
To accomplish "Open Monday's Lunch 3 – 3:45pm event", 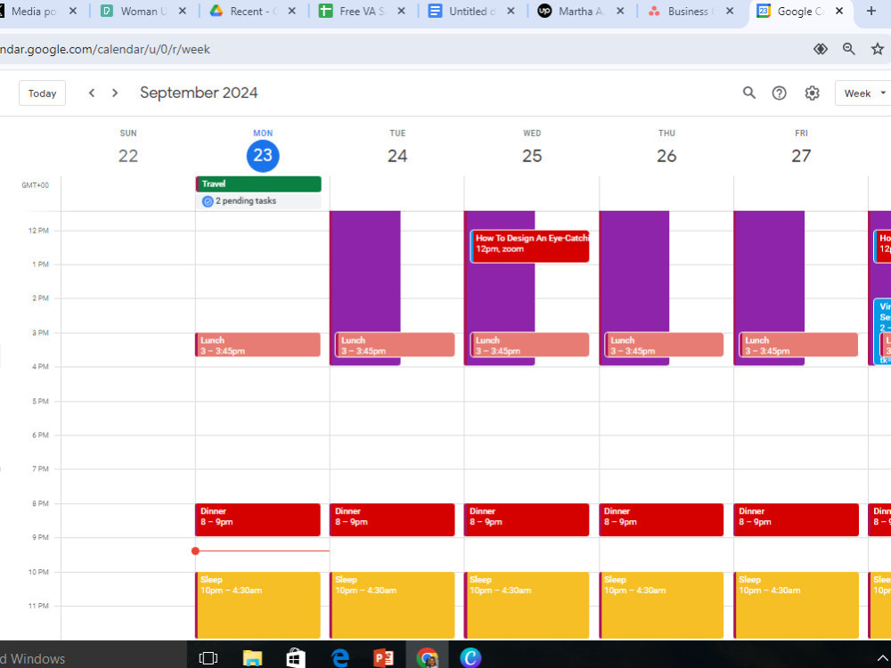I will tap(258, 345).
